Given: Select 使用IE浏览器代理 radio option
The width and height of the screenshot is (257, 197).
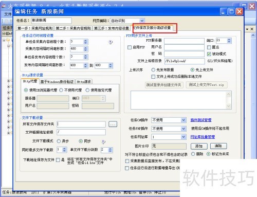Looking at the screenshot, I should click(x=26, y=90).
